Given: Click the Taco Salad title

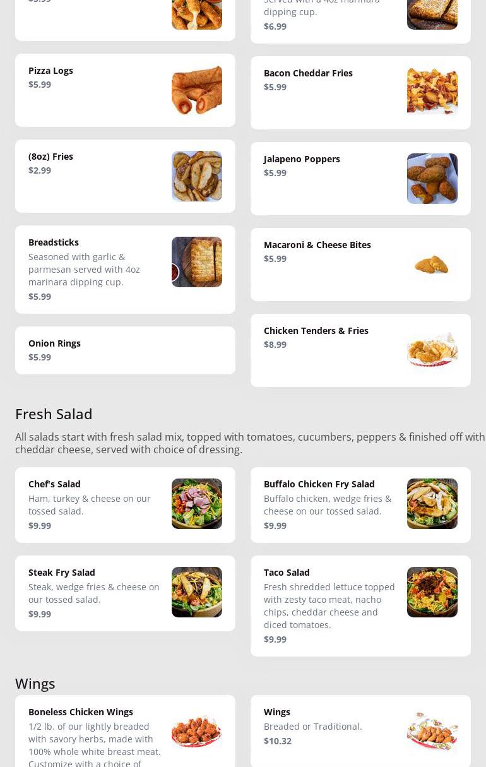Looking at the screenshot, I should (287, 573).
